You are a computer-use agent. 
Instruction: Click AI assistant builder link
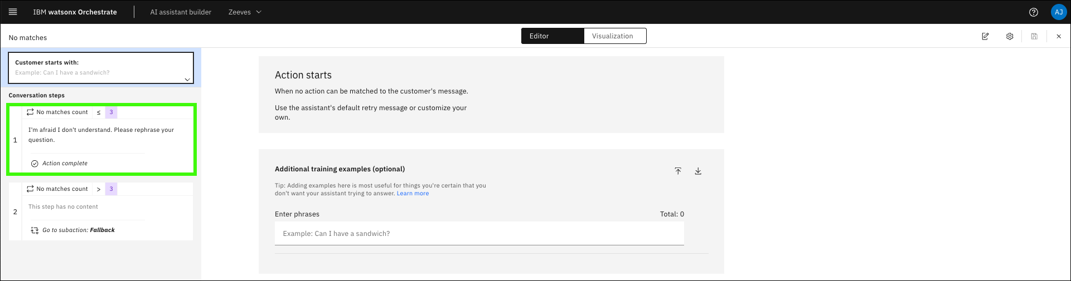(x=181, y=12)
